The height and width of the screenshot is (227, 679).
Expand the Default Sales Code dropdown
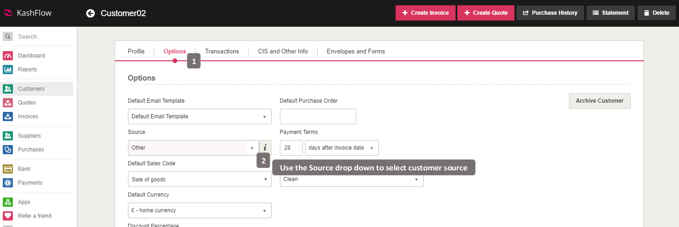199,179
